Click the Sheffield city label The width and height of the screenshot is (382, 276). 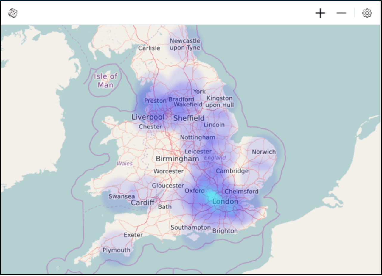[189, 118]
